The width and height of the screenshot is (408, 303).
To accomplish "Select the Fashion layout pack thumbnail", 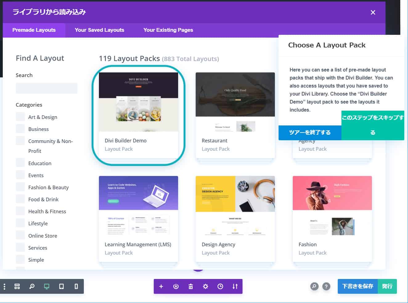I will point(332,206).
